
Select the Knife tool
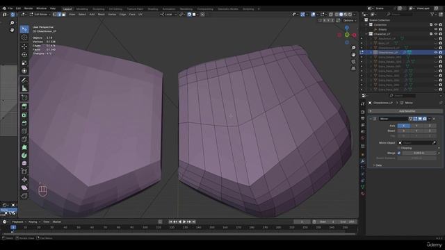click(x=24, y=139)
